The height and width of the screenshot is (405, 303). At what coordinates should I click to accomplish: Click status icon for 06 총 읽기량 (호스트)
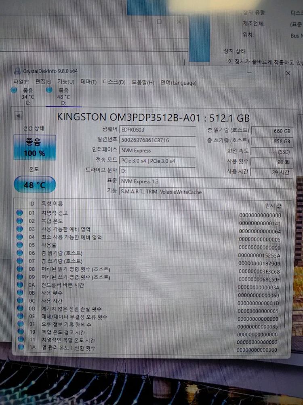pyautogui.click(x=19, y=253)
